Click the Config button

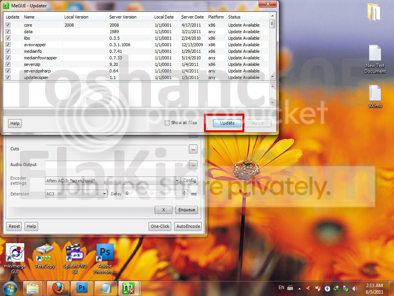[x=189, y=180]
